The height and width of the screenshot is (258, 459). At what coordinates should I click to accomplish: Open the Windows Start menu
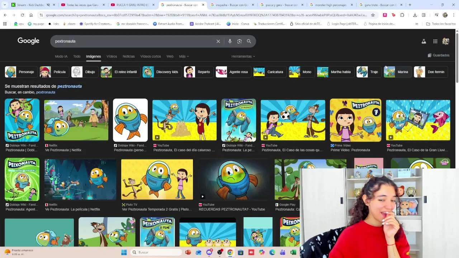click(124, 252)
